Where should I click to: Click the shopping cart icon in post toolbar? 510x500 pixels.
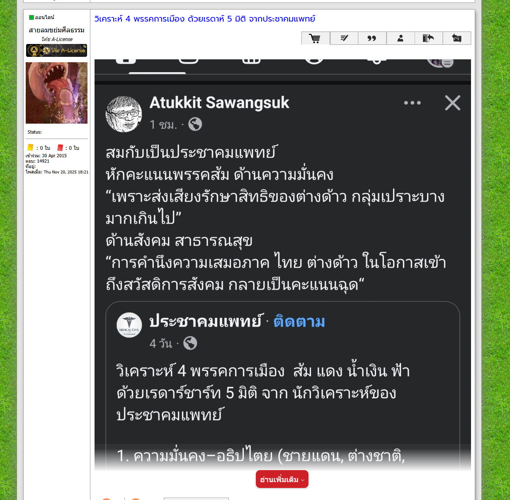[x=316, y=38]
